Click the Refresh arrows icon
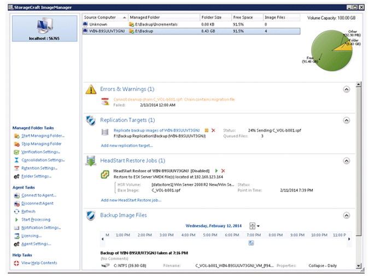 click(16, 212)
